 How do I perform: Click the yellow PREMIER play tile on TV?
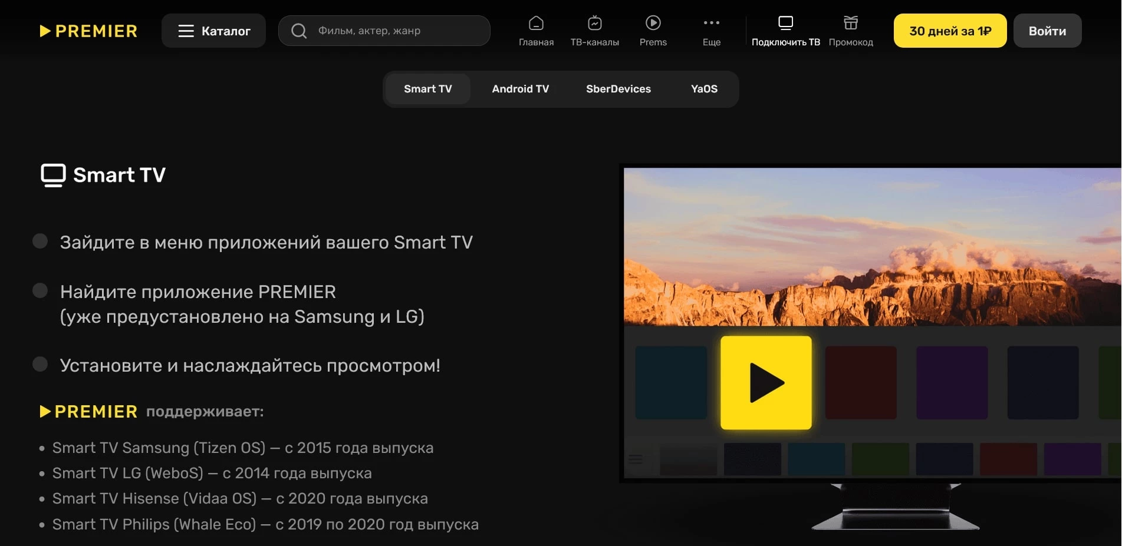(766, 383)
